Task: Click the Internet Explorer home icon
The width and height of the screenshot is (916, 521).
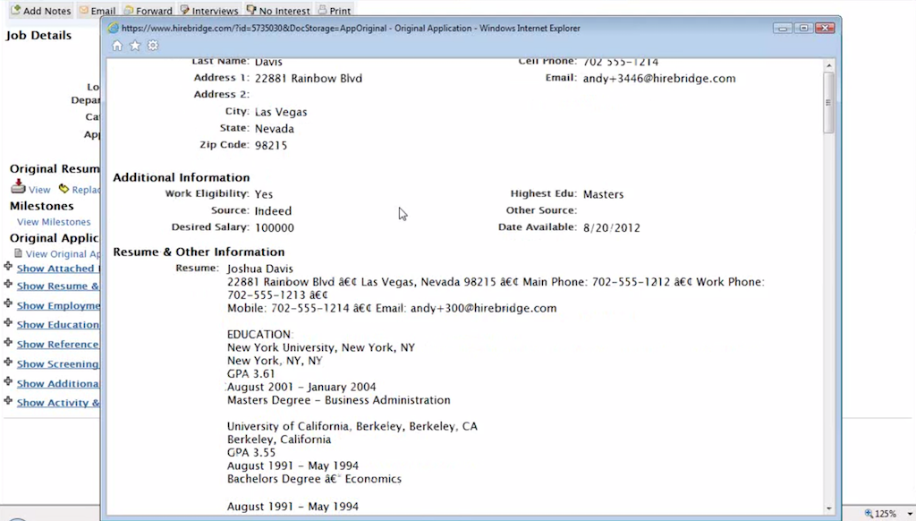Action: pyautogui.click(x=117, y=46)
